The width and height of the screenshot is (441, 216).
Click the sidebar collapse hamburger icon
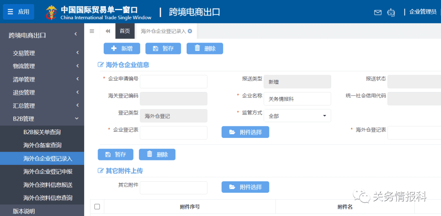(x=92, y=31)
